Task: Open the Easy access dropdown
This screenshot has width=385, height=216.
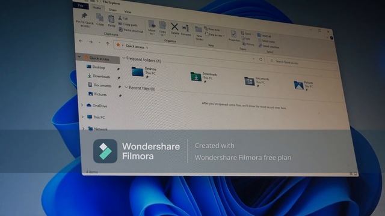Action: click(x=215, y=35)
